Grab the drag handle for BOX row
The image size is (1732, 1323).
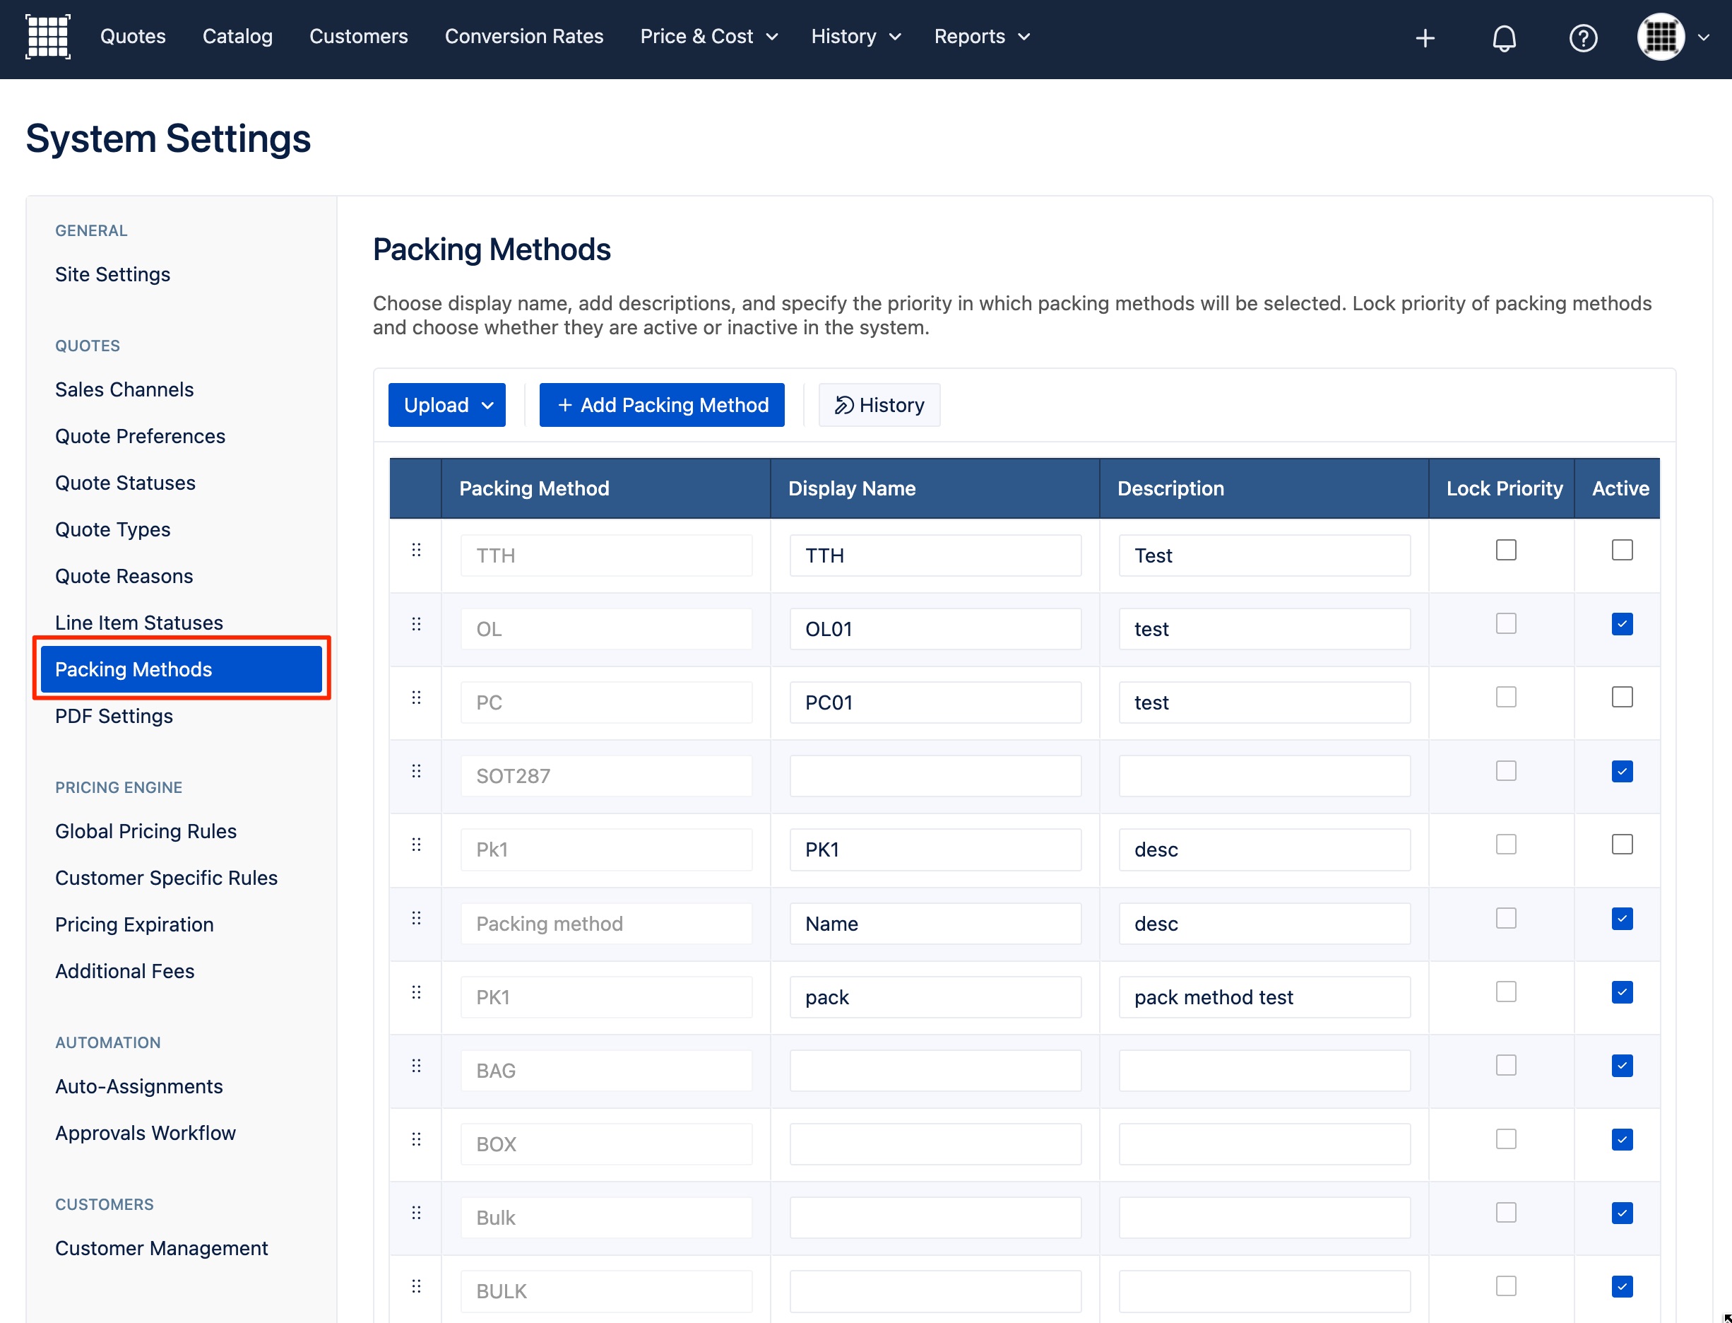point(416,1139)
